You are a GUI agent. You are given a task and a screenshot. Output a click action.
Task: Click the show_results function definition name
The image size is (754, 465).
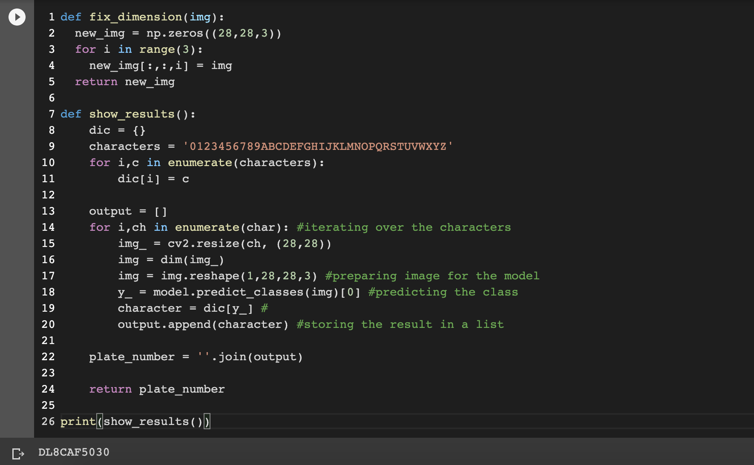(132, 114)
